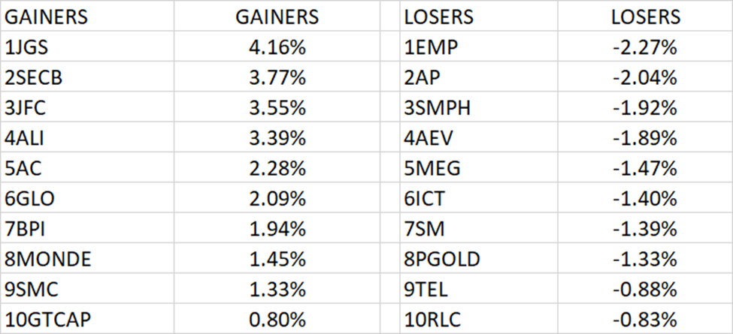Image resolution: width=733 pixels, height=334 pixels.
Task: Click the -2.27% losers value
Action: tap(645, 47)
